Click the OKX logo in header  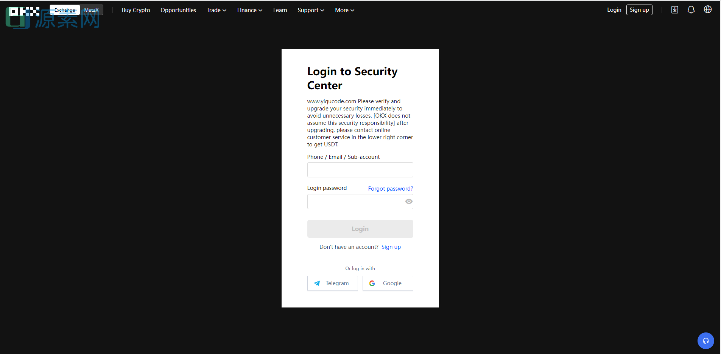24,11
